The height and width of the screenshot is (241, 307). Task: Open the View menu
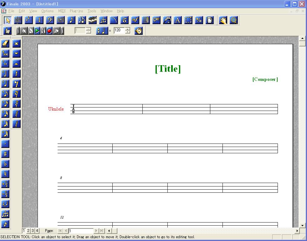pos(33,11)
